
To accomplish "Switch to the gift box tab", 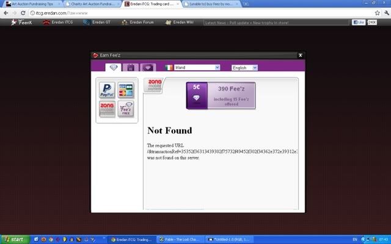I will [131, 68].
